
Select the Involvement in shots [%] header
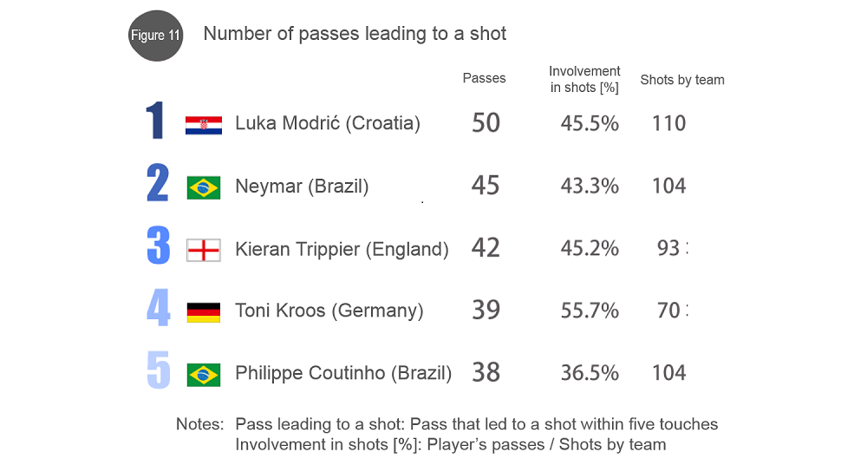[584, 79]
